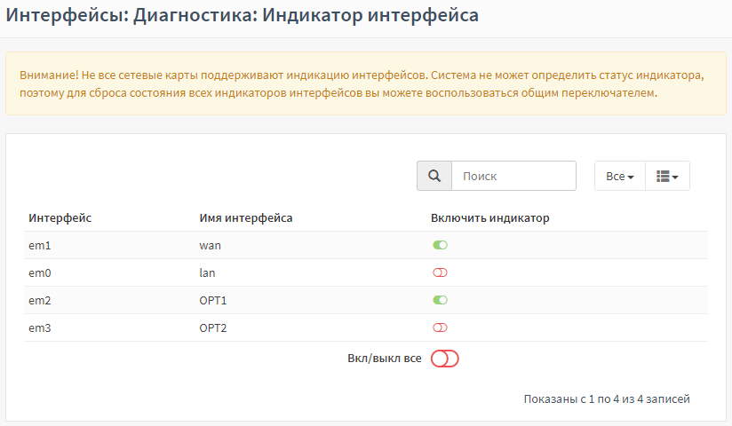Select the em1 row cell
The image size is (732, 426).
point(40,246)
